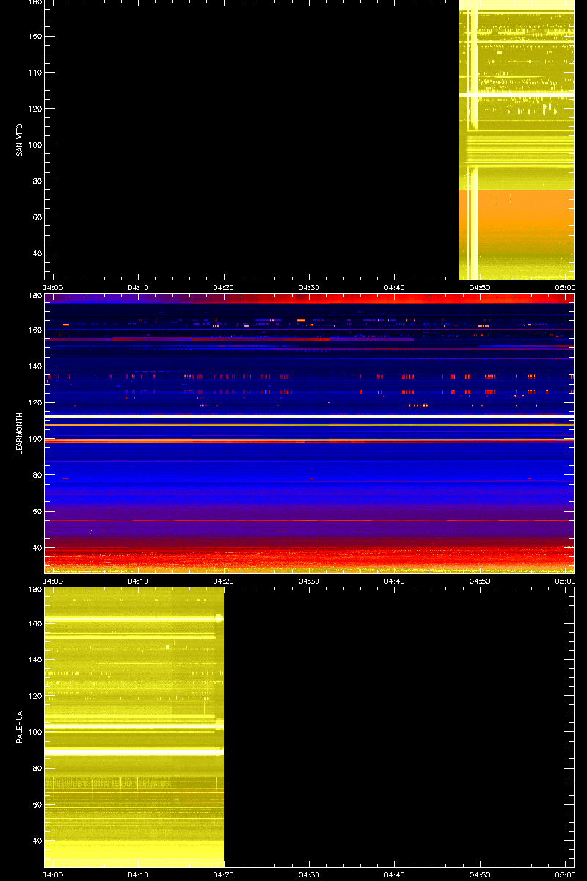Screen dimensions: 587x881
Task: Pick the Palehua panel's 04:30 time label
Action: (x=310, y=874)
